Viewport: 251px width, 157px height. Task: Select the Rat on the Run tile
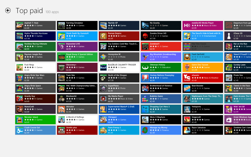click(238, 46)
